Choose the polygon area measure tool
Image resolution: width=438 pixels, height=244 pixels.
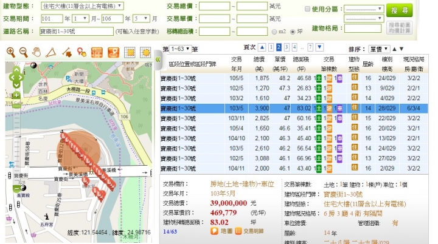coord(51,52)
